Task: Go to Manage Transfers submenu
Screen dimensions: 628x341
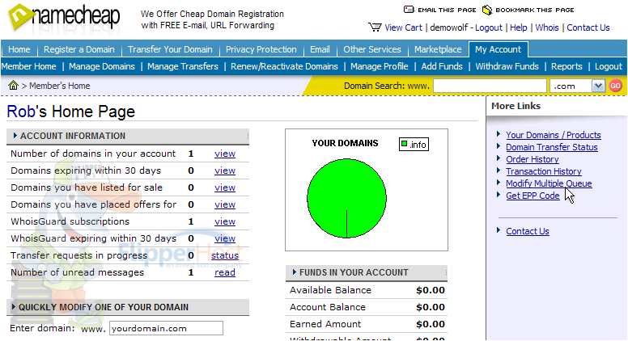Action: (183, 66)
